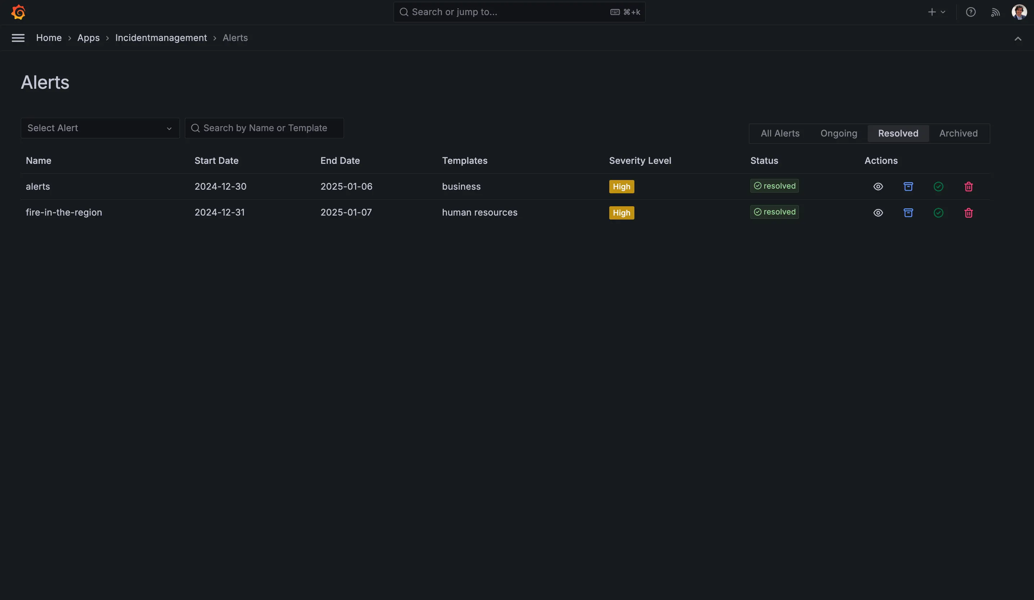Go to the Incidentmanagement breadcrumb link
Viewport: 1034px width, 600px height.
(161, 37)
